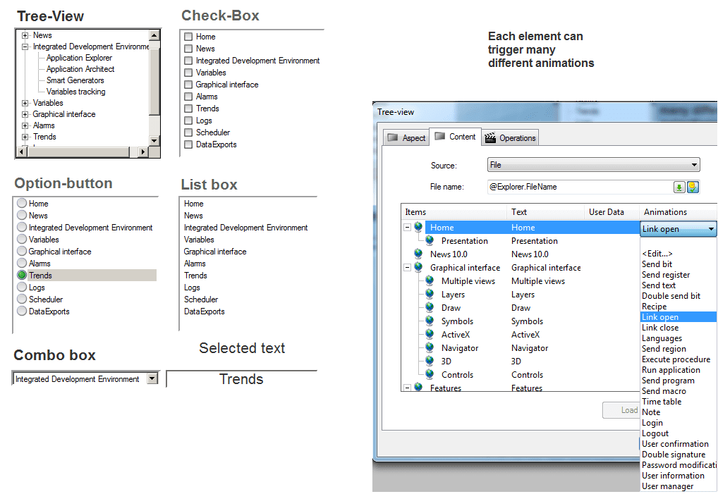Click the globe icon next to Symbols
This screenshot has width=718, height=494.
point(429,321)
